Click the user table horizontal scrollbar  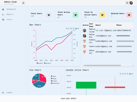[x=102, y=65]
